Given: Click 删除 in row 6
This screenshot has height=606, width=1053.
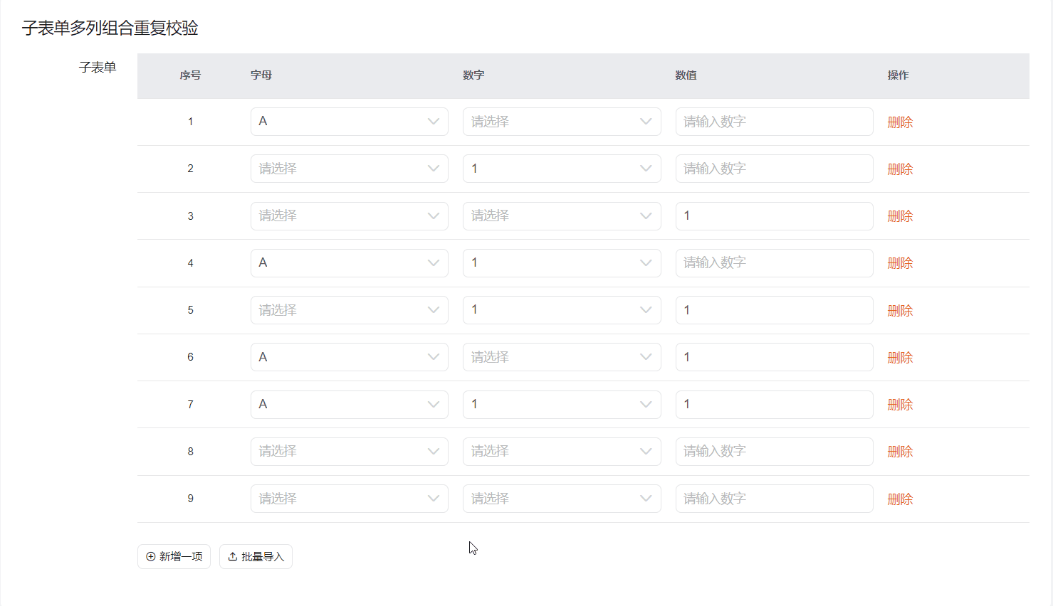Looking at the screenshot, I should pyautogui.click(x=900, y=358).
